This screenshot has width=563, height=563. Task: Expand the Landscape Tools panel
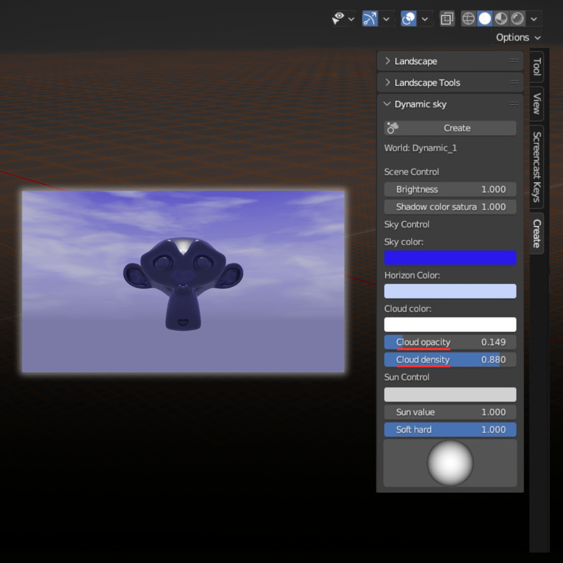[x=450, y=82]
